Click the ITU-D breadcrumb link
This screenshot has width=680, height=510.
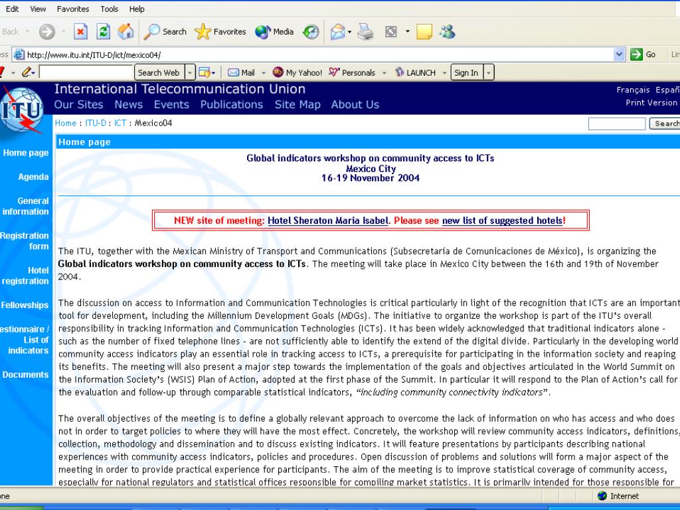pyautogui.click(x=96, y=123)
